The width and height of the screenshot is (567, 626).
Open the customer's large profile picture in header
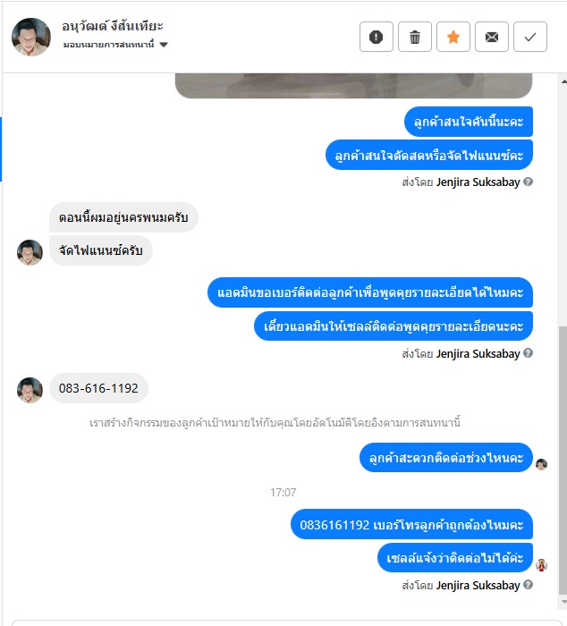tap(31, 37)
